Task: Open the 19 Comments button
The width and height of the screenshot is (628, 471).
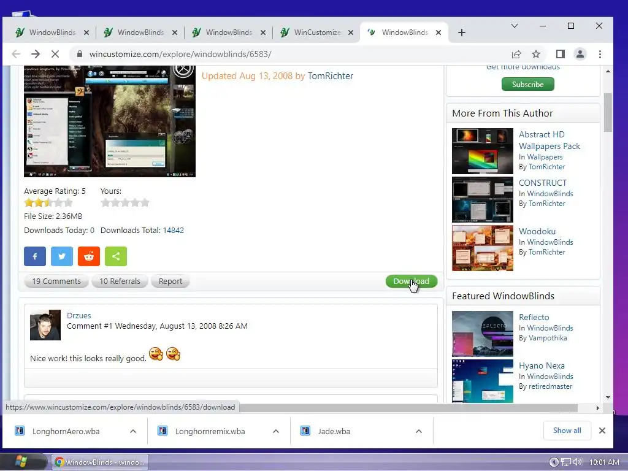Action: (x=56, y=281)
